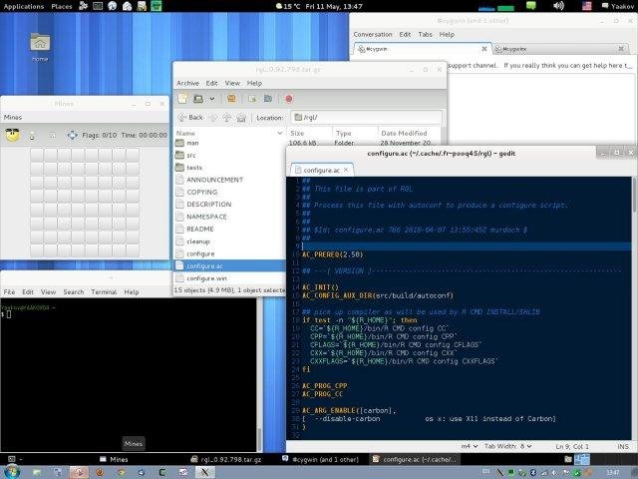
Task: Switch to the #cygwinx chat tab
Action: [x=515, y=48]
